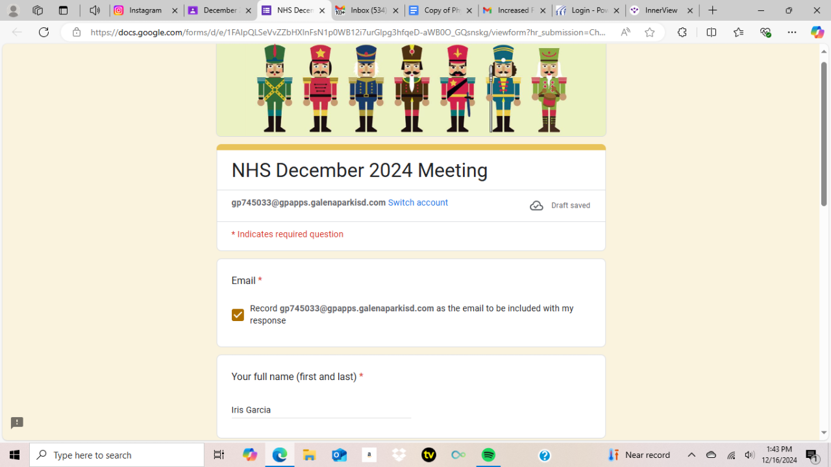831x467 pixels.
Task: Show hidden system tray icons
Action: 691,455
